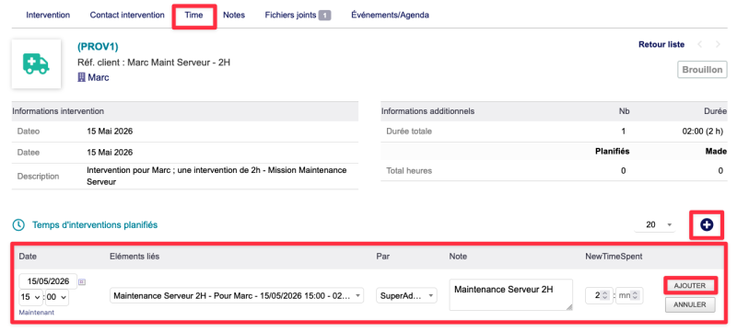
Task: Click the Date column header
Action: 28,256
